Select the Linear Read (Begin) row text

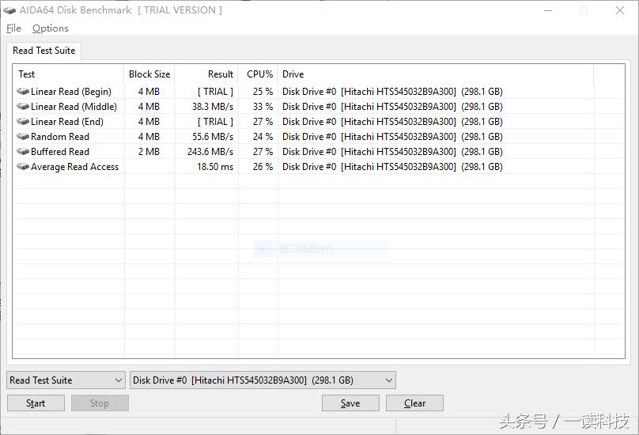click(71, 92)
